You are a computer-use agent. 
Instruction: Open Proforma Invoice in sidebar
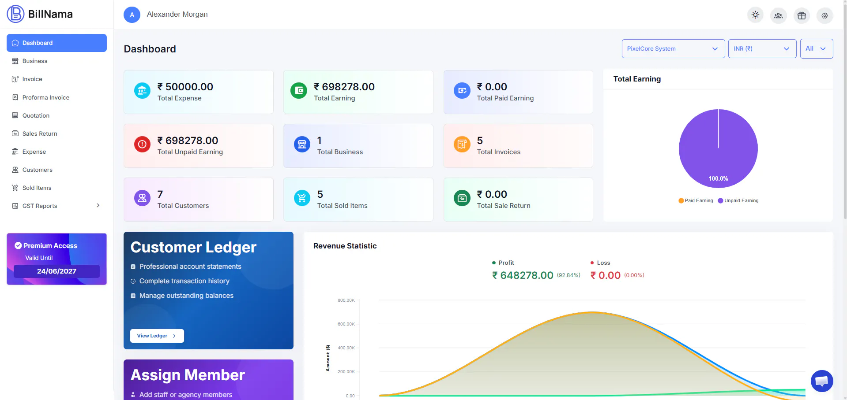pyautogui.click(x=56, y=97)
